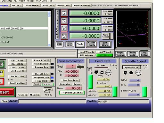This screenshot has width=164, height=123.
Task: Open the Help menu
Action: pos(51,1)
